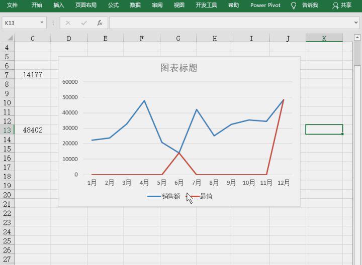362x265 pixels.
Task: Click the 销售额 legend entry
Action: point(164,196)
